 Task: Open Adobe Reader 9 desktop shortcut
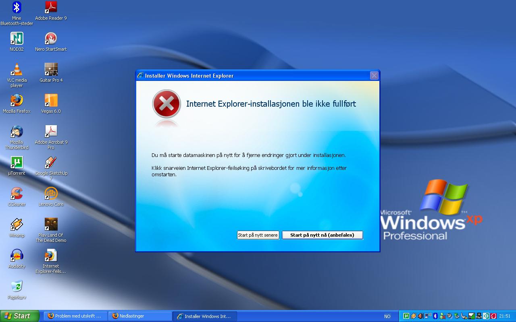[51, 11]
